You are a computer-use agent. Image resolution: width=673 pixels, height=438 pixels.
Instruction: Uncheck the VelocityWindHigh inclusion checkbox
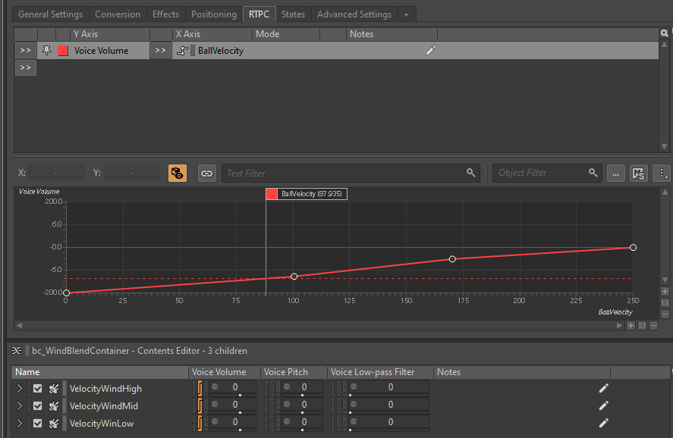coord(37,389)
